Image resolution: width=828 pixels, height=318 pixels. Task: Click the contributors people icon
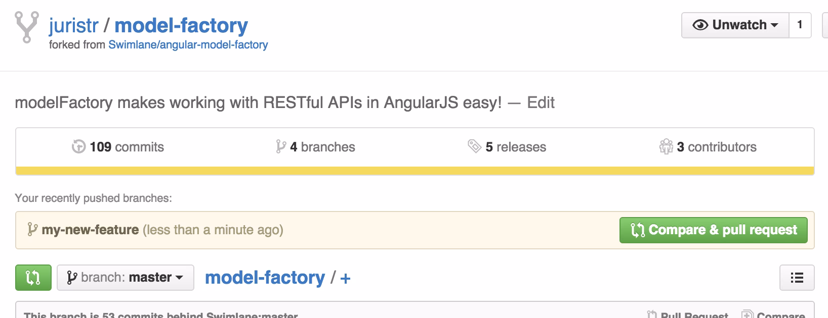(x=666, y=147)
